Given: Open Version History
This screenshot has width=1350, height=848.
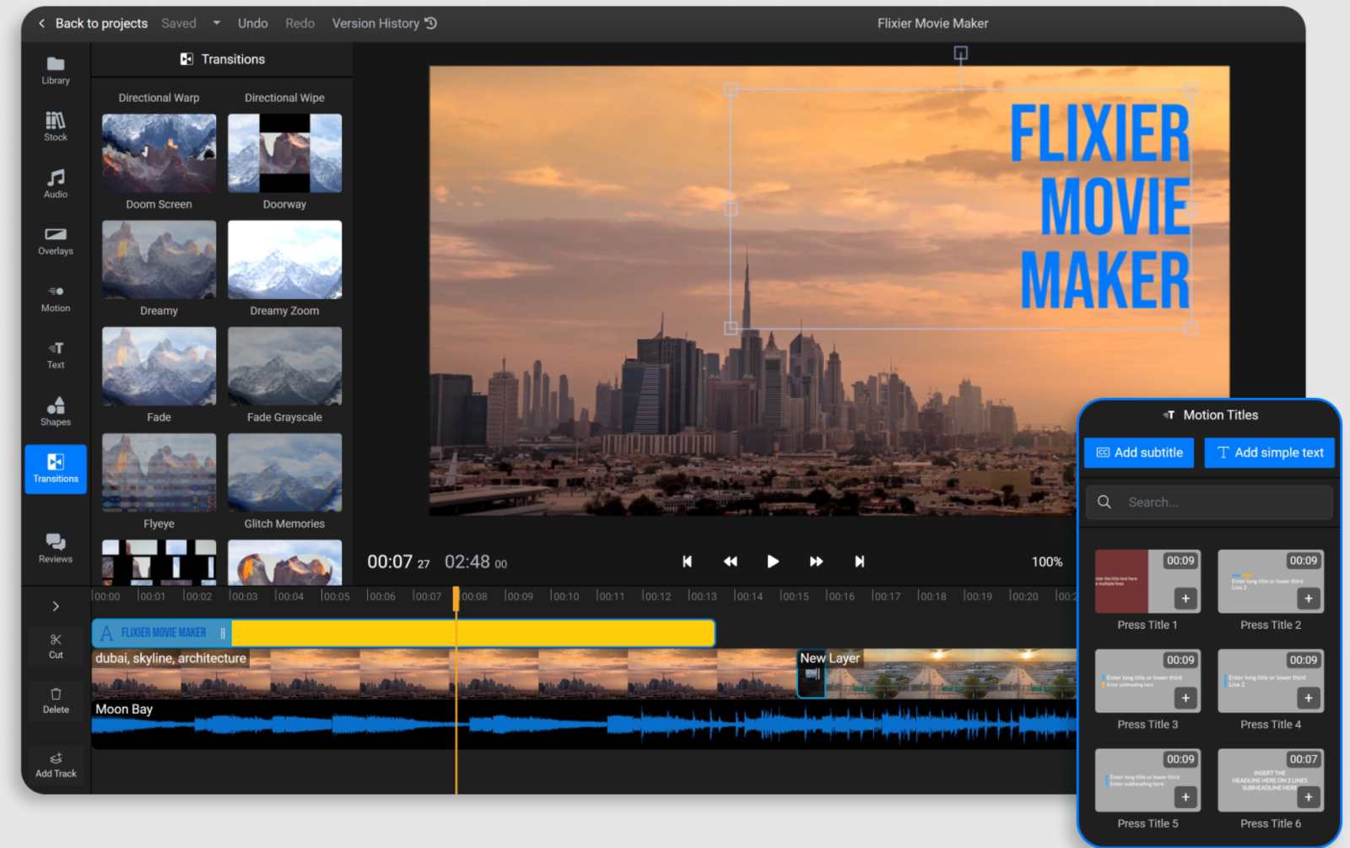Looking at the screenshot, I should pos(384,24).
